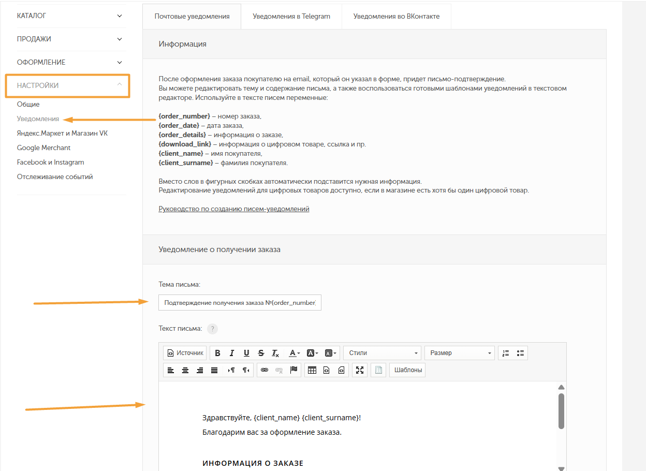Center align the text
Viewport: 646px width, 471px height.
[x=185, y=370]
